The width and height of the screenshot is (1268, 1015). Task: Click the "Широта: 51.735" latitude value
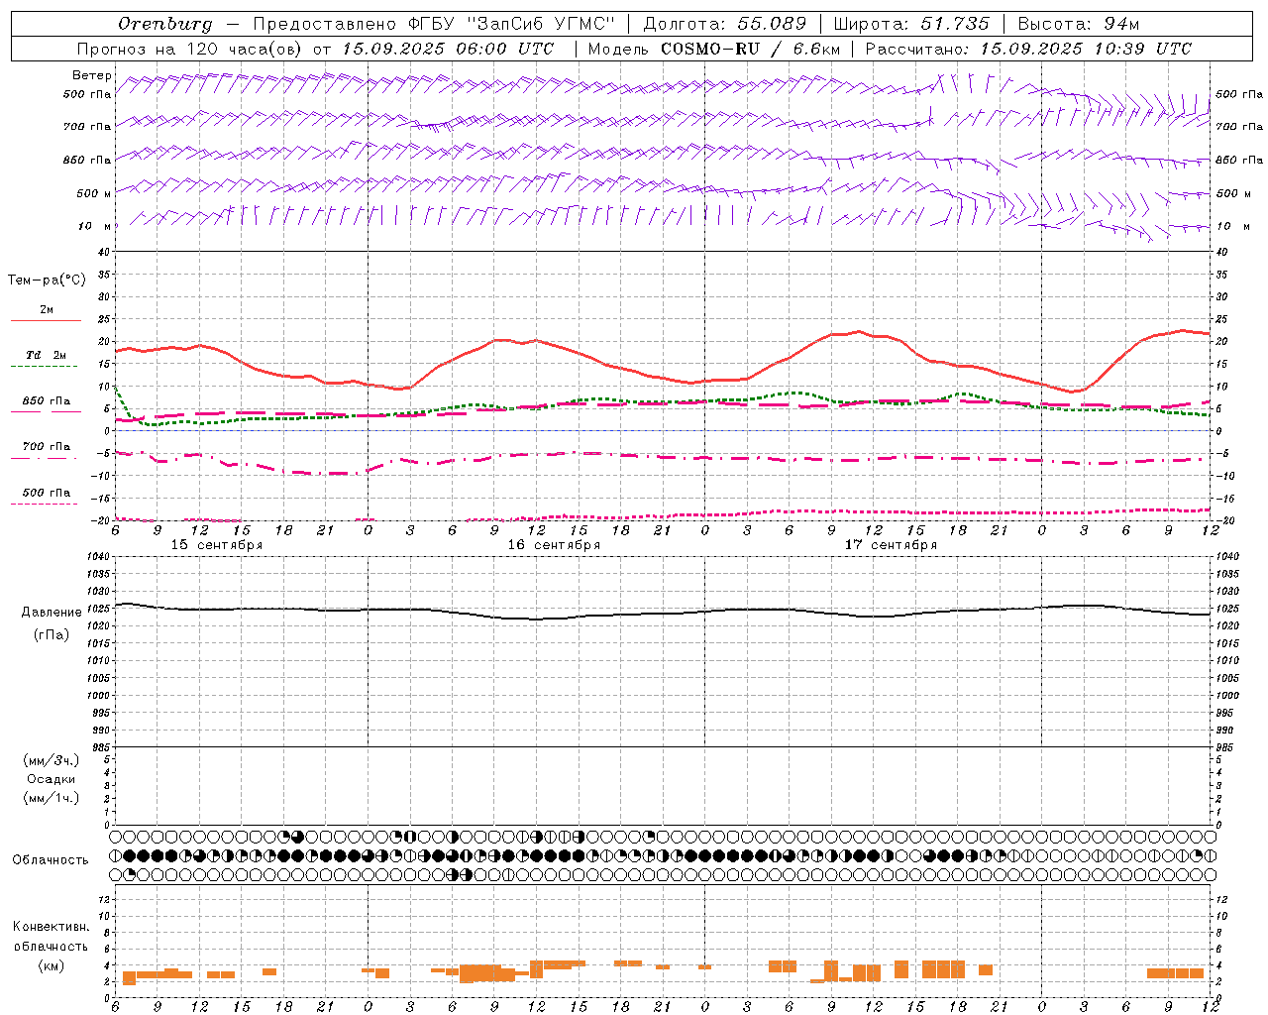[x=911, y=24]
